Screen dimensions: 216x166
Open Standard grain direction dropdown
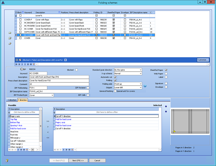(x=140, y=70)
